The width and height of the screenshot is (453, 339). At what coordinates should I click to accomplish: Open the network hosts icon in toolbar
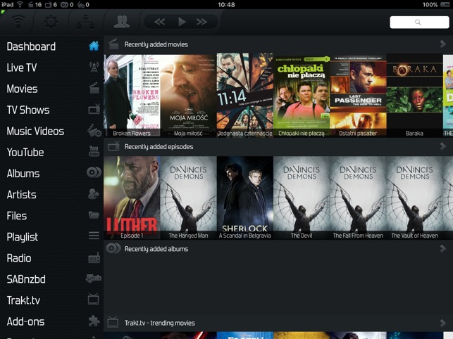(x=85, y=22)
